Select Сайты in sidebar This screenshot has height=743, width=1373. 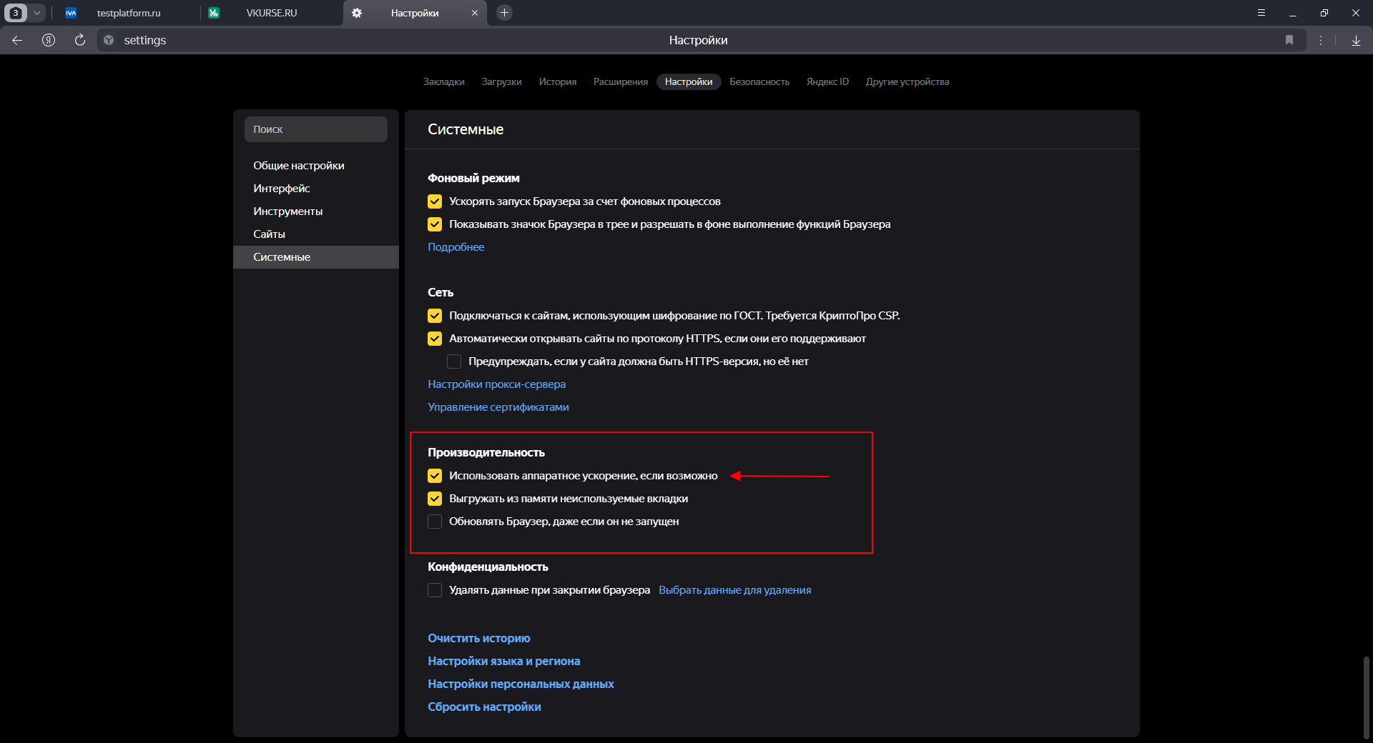click(x=316, y=234)
